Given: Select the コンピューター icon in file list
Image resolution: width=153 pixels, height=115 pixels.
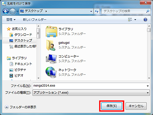Looking at the screenshot, I should 51,59.
